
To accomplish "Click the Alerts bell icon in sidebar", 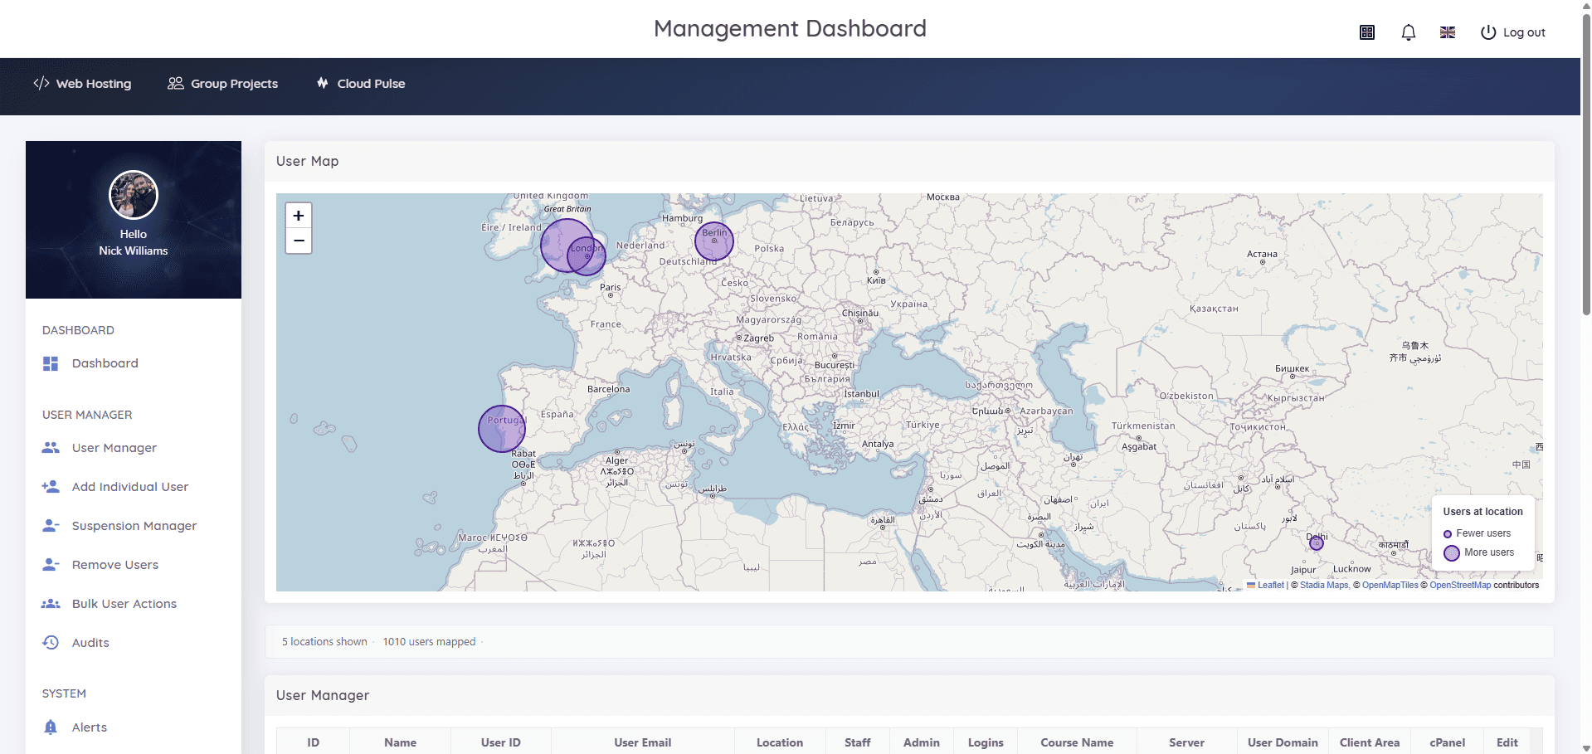I will tap(51, 727).
